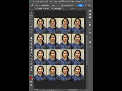Open the Comments panel icon
Image resolution: width=122 pixels, height=91 pixels.
pos(90,17)
